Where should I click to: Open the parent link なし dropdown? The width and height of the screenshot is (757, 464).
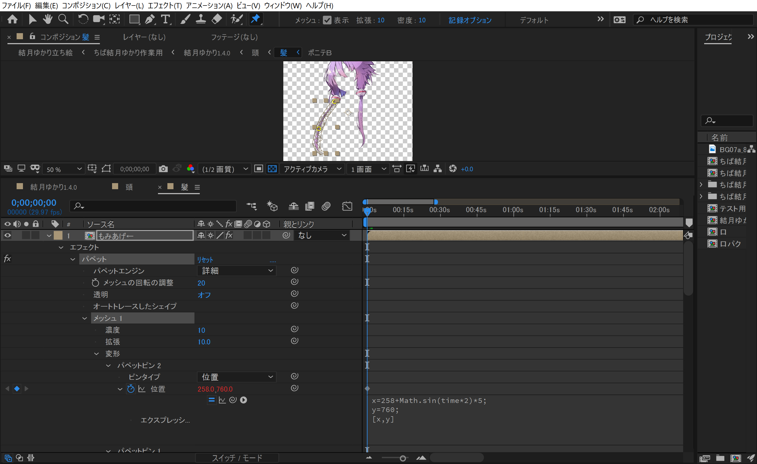point(322,235)
